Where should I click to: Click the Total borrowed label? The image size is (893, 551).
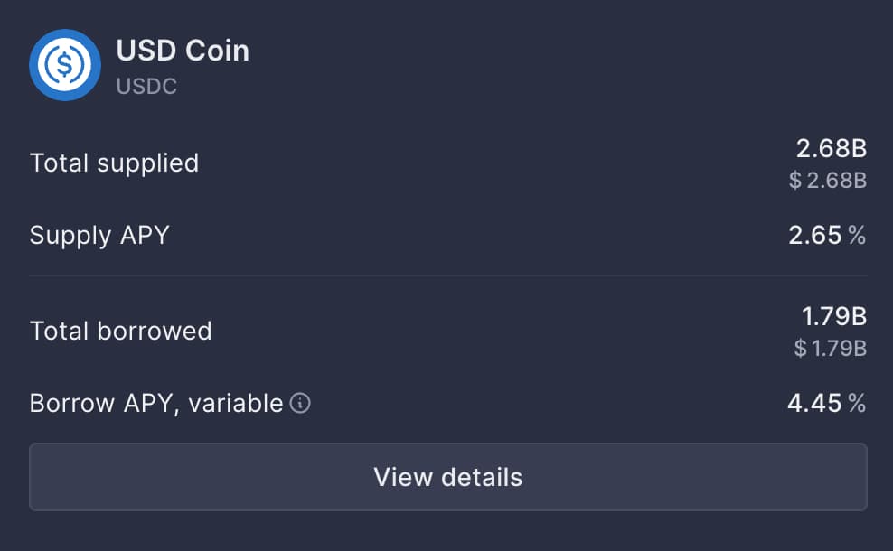point(120,331)
